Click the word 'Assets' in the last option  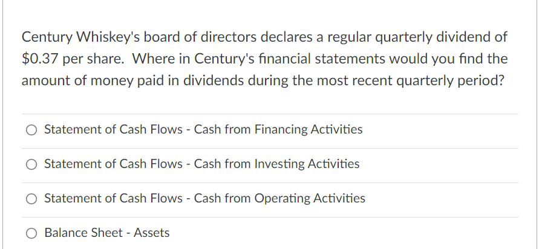point(152,233)
